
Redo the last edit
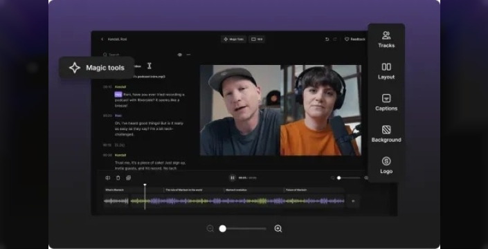335,39
